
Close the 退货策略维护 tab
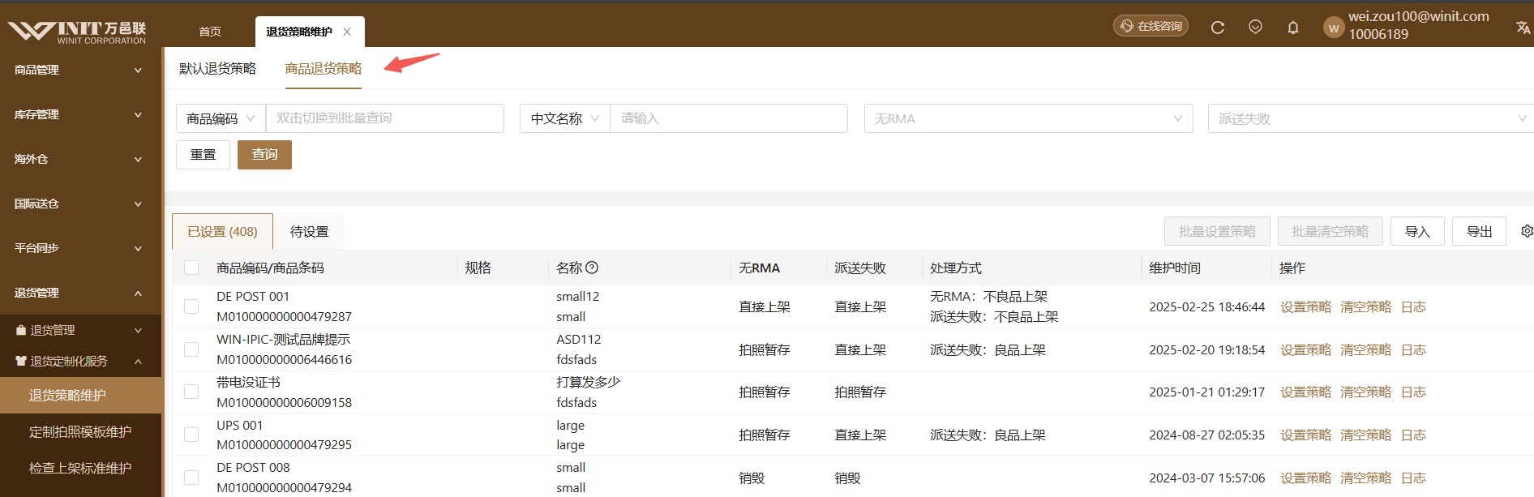[347, 32]
